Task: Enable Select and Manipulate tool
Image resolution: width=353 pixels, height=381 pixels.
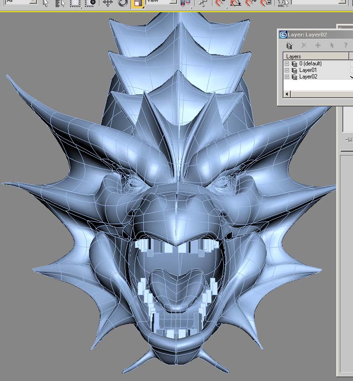Action: pos(203,3)
